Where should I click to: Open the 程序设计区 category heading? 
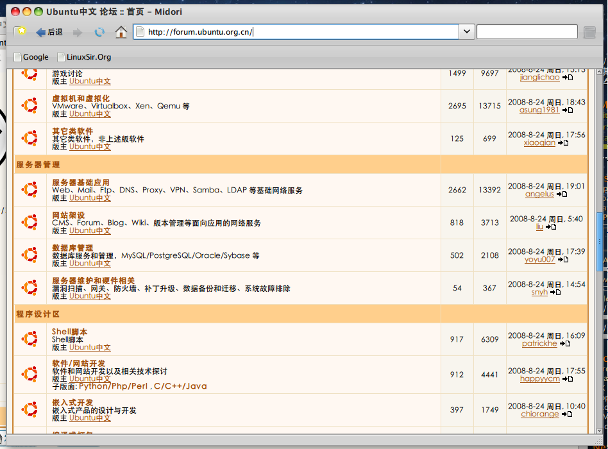[38, 314]
